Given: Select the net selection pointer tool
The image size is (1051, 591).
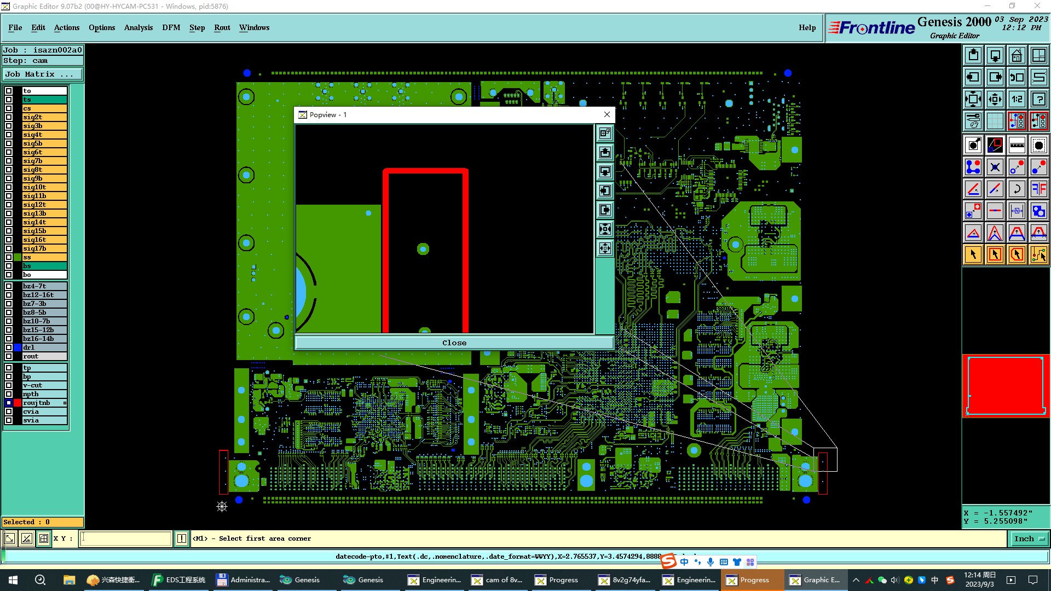Looking at the screenshot, I should pos(1038,254).
